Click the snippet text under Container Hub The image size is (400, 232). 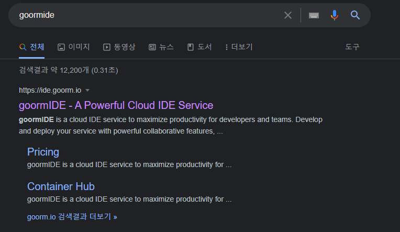[129, 199]
